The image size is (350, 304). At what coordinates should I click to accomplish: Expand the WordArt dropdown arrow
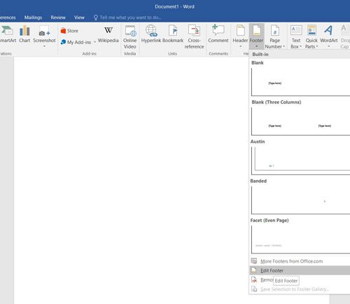coord(329,46)
